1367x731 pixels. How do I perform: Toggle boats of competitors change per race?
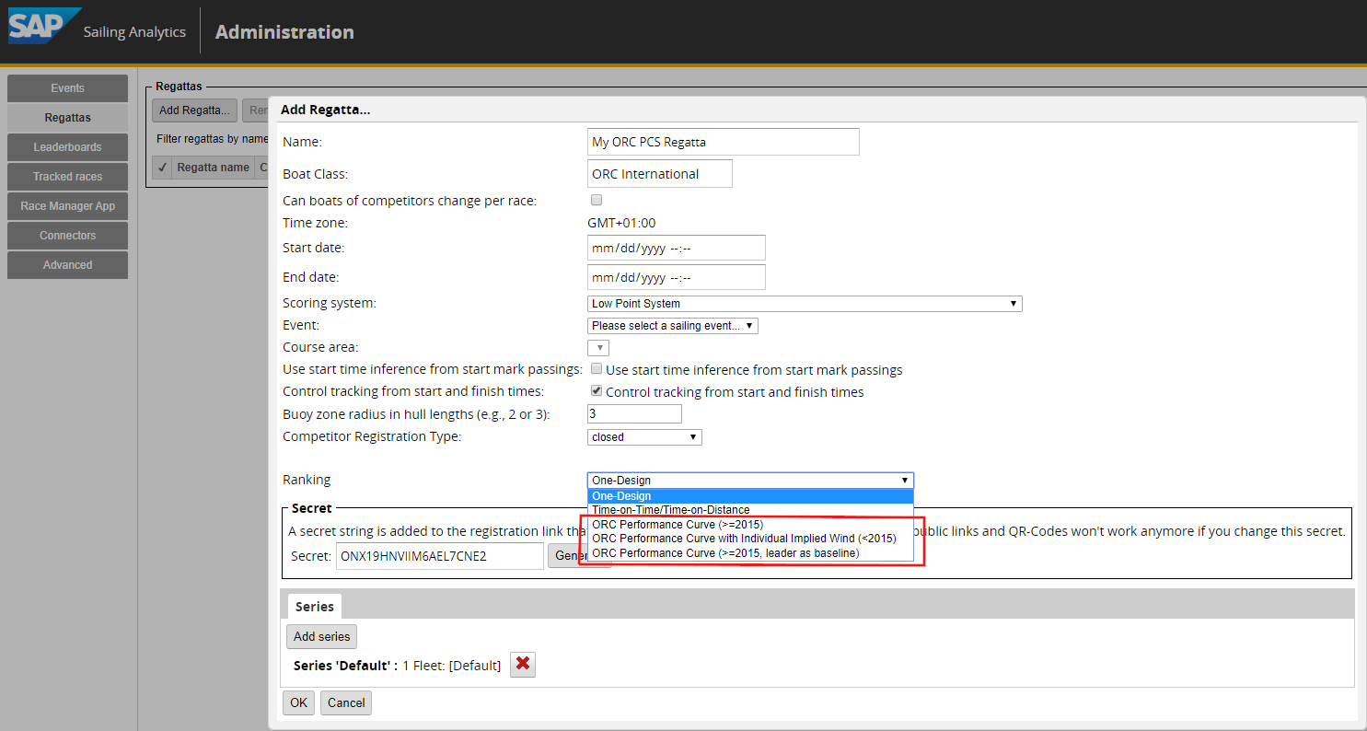pyautogui.click(x=597, y=200)
